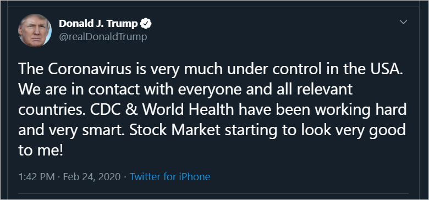The width and height of the screenshot is (429, 200).
Task: Click the 1:42 PM timestamp
Action: point(36,176)
